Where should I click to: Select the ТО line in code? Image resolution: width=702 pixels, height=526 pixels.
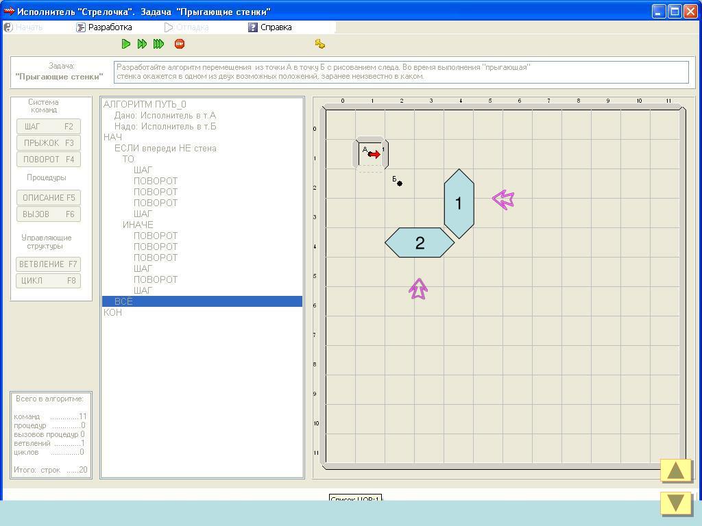(x=128, y=159)
